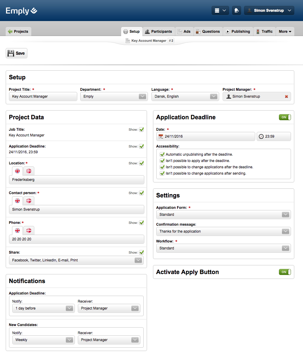Open the Share options dropdown

[76, 260]
